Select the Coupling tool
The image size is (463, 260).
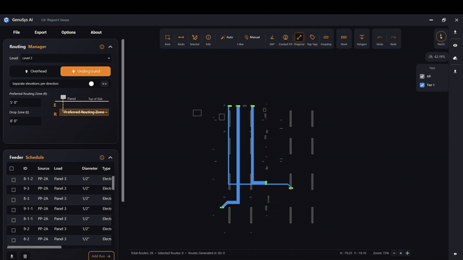pyautogui.click(x=326, y=39)
